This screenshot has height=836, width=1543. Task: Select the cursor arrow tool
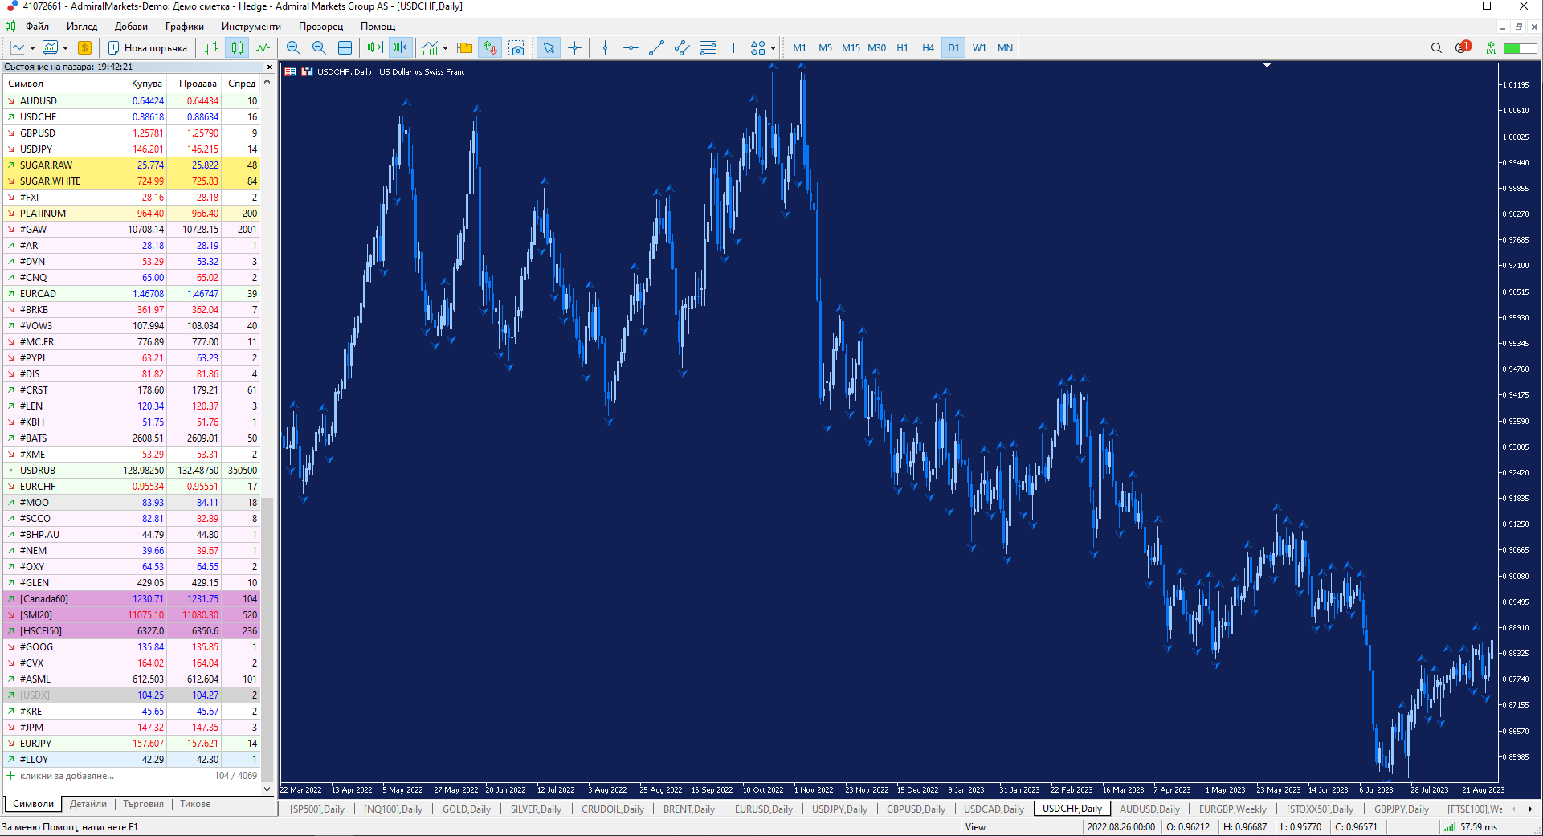549,48
